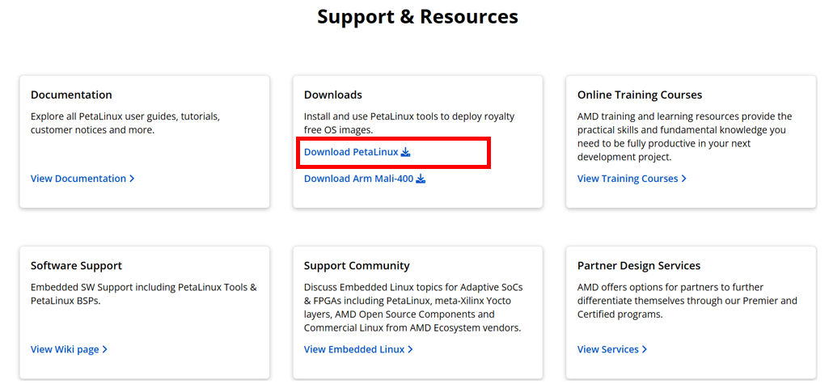Click the Documentation card heading

(x=71, y=95)
